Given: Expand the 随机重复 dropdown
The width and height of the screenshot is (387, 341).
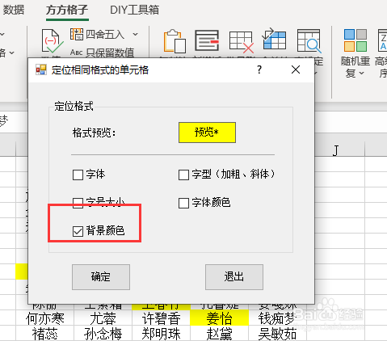Looking at the screenshot, I should click(x=362, y=74).
